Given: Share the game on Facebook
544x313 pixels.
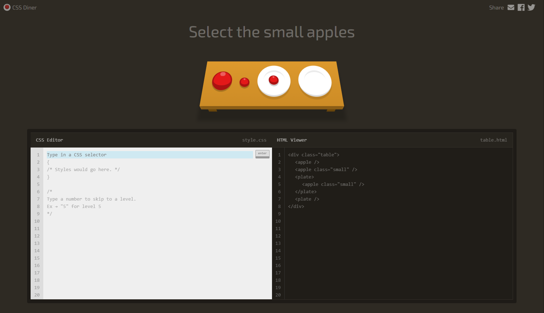Looking at the screenshot, I should pyautogui.click(x=521, y=7).
